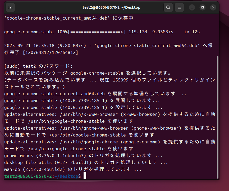This screenshot has width=229, height=191.
Task: Click the /usr/bin/gnome-www-browser update-alternatives line
Action: tap(110, 131)
